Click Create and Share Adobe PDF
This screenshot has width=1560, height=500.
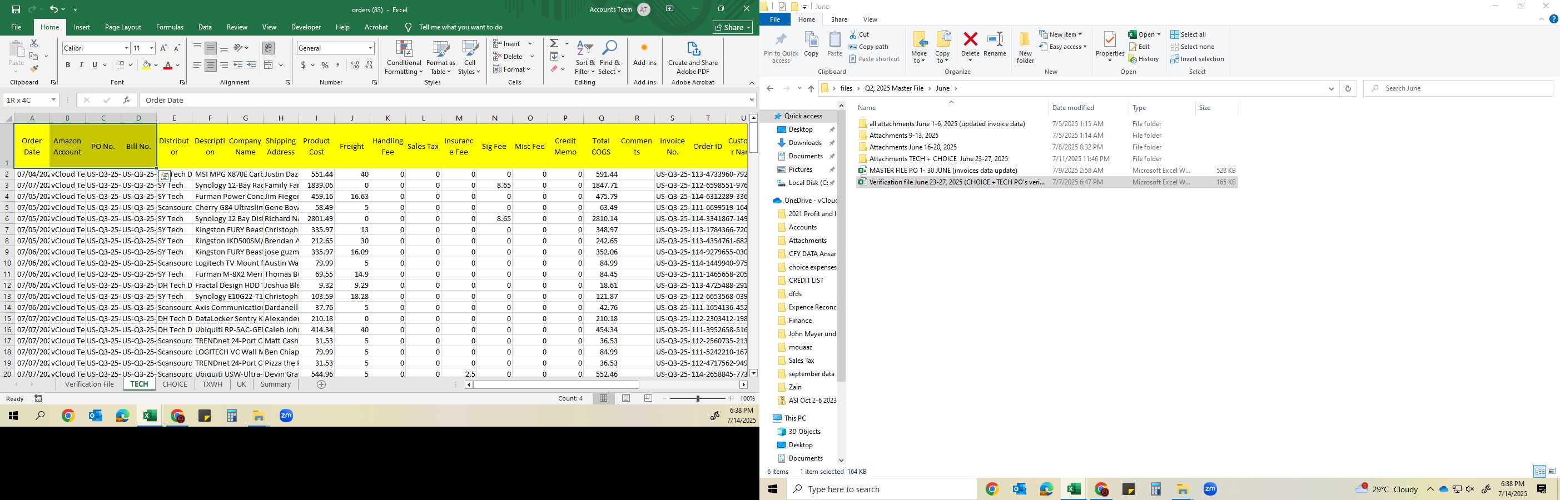pyautogui.click(x=693, y=58)
